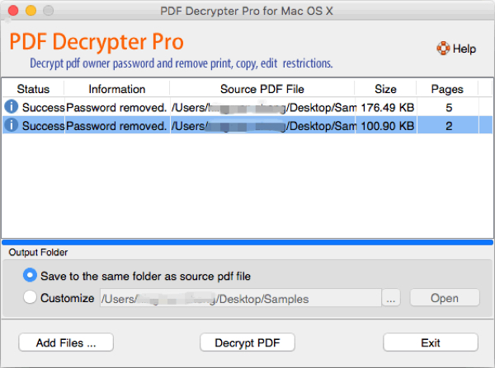The height and width of the screenshot is (368, 495).
Task: Click the Add Files button
Action: click(66, 342)
